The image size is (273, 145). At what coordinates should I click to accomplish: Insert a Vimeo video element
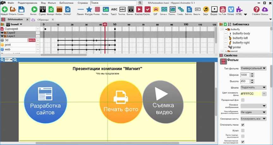coord(231,9)
